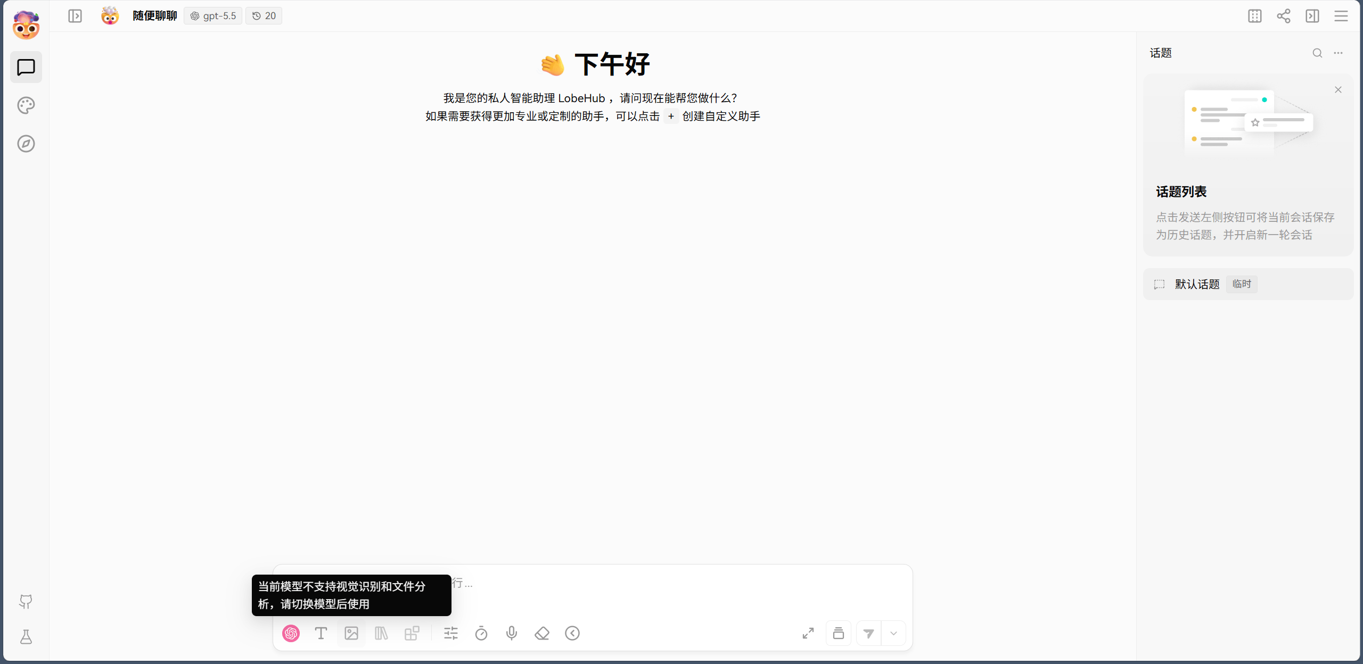Open the plugins tools icon

coord(412,633)
